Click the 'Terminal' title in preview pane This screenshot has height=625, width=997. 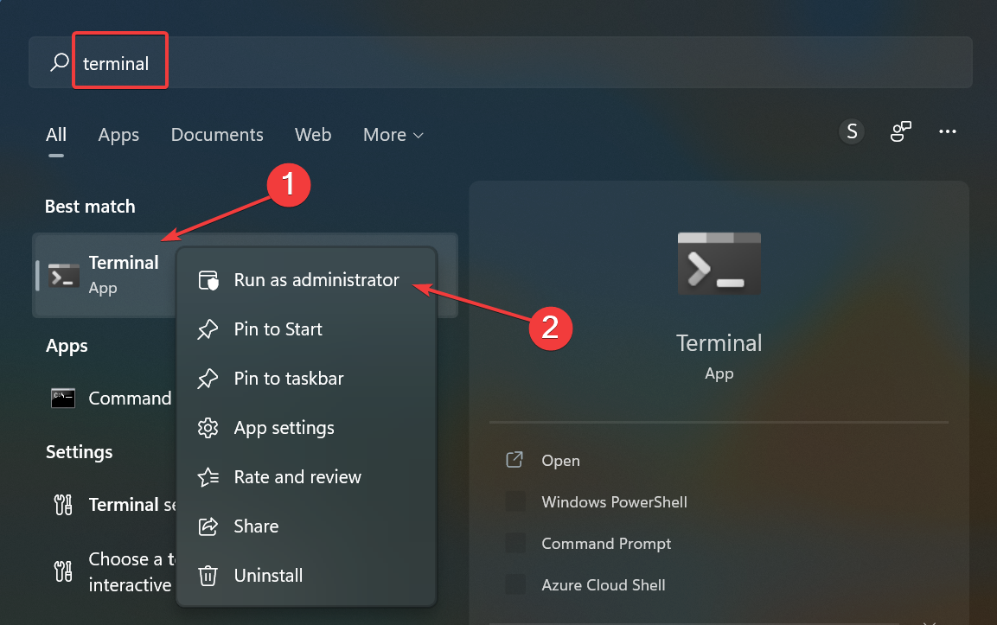(719, 343)
